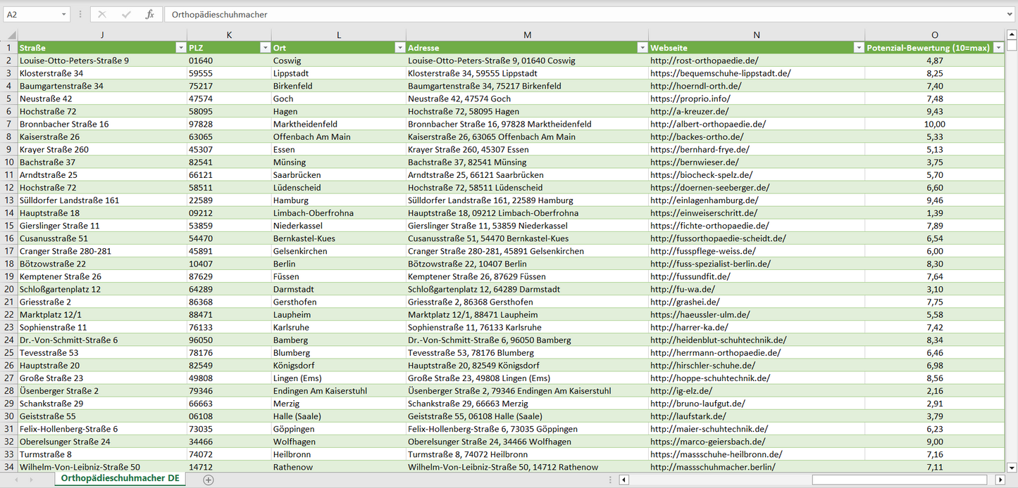Image resolution: width=1018 pixels, height=488 pixels.
Task: Click the Cancel X icon in formula bar
Action: point(102,14)
